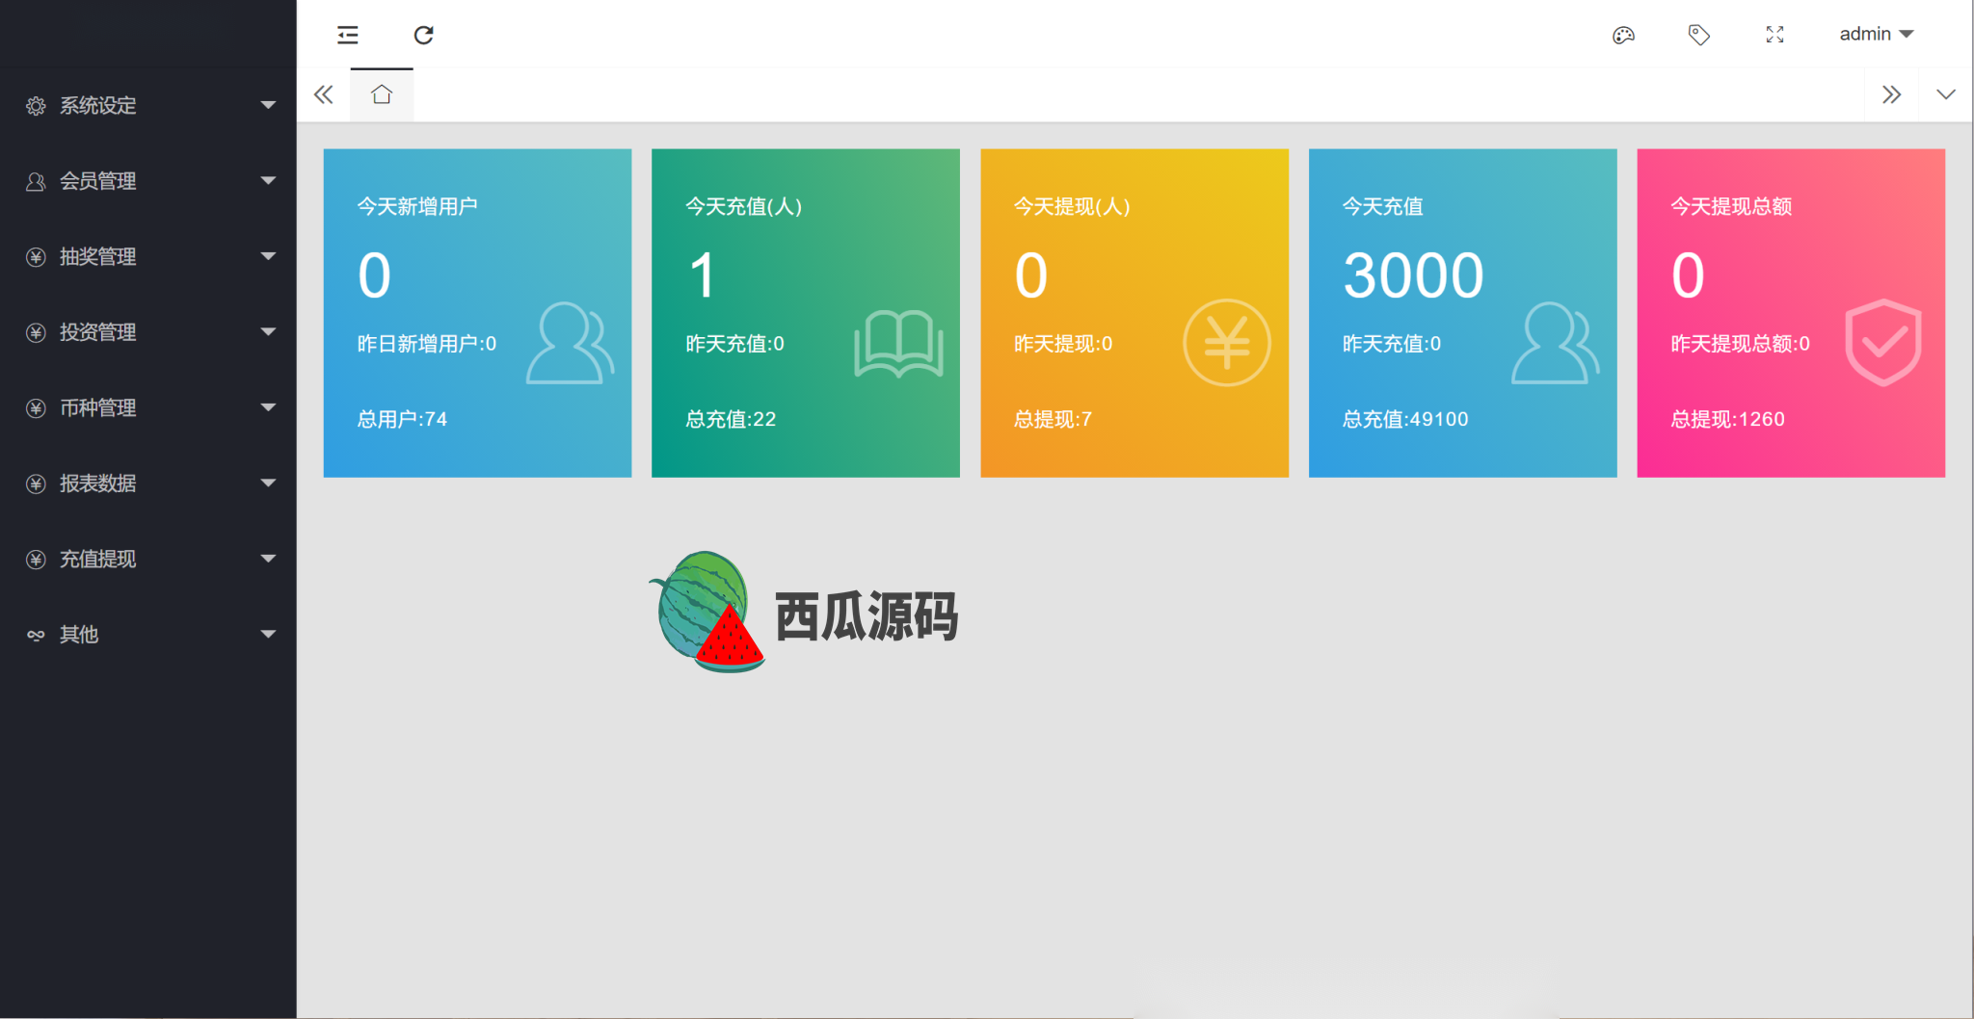
Task: Open the tab operations dropdown chevron
Action: click(x=1945, y=94)
